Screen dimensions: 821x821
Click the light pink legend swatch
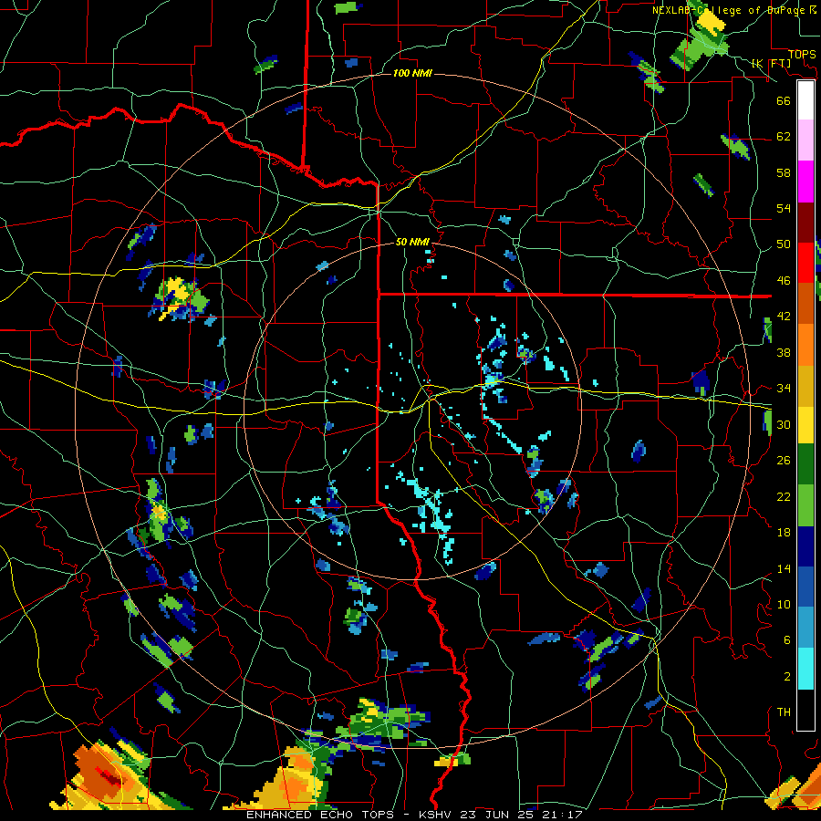tap(805, 140)
